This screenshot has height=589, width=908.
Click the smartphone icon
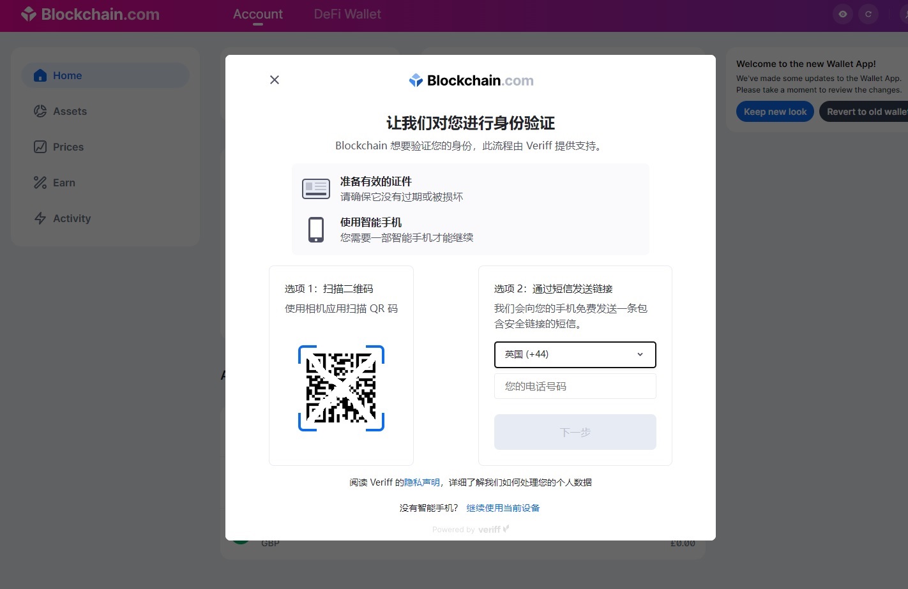316,230
